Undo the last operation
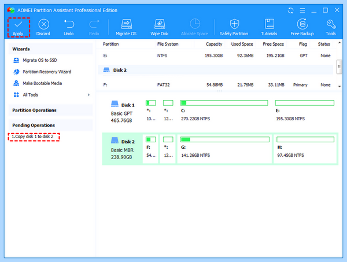The image size is (347, 262). coord(69,27)
